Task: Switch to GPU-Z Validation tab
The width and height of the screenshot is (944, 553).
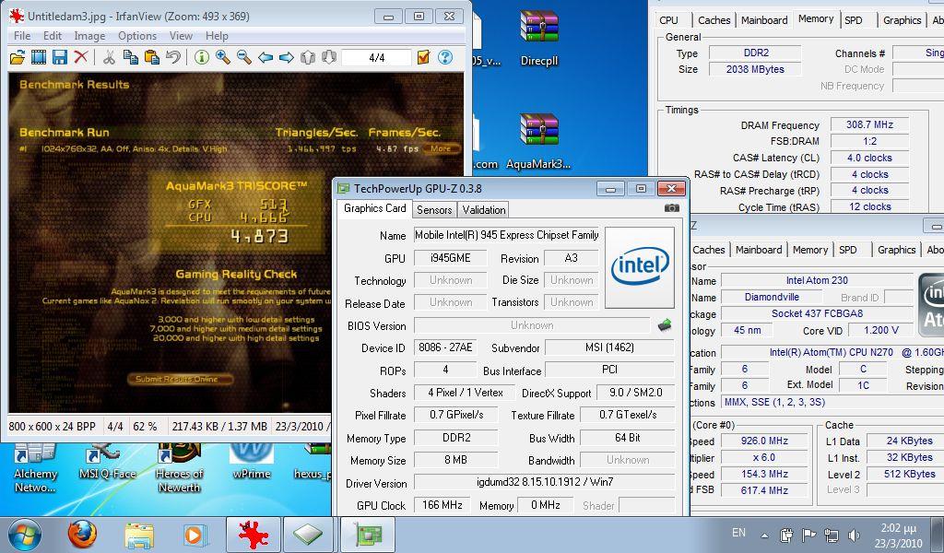Action: (x=483, y=209)
